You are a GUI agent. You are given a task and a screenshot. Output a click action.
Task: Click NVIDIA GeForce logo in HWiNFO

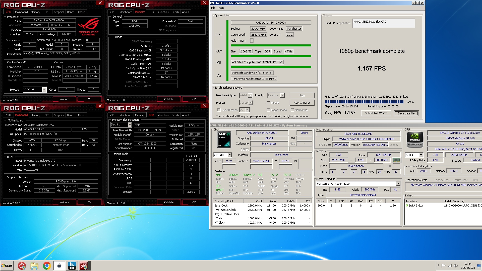(x=415, y=140)
